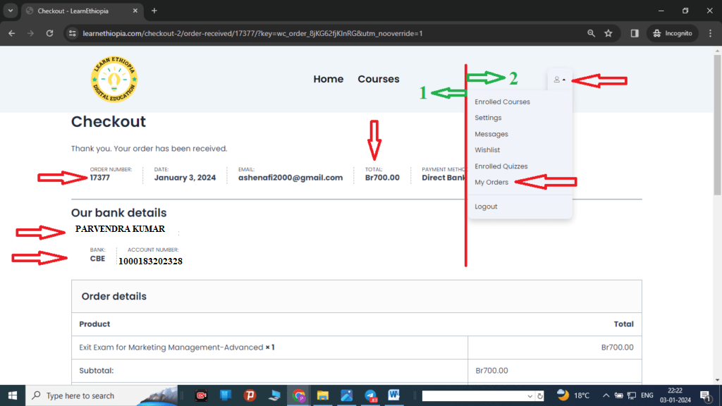Click the Order details heading
722x406 pixels.
114,297
